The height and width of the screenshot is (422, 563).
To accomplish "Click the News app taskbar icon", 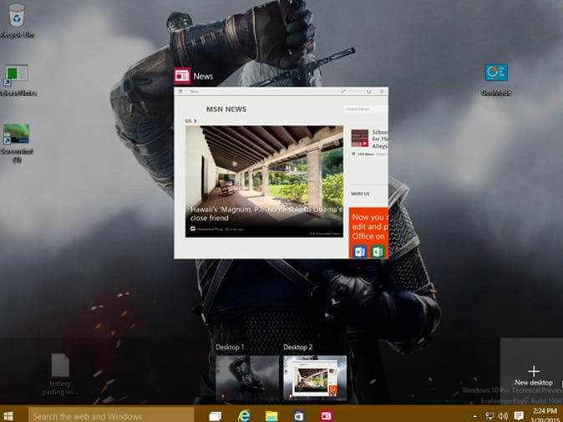I will [326, 416].
